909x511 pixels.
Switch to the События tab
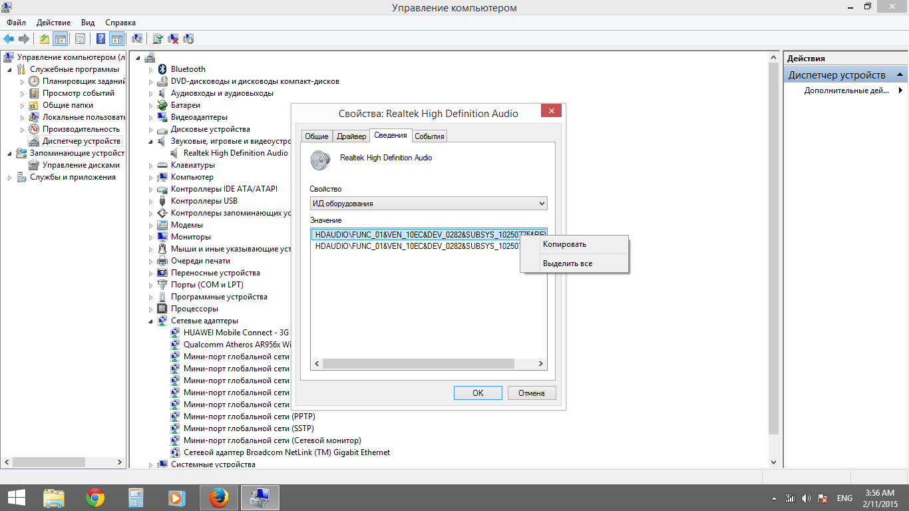coord(429,136)
